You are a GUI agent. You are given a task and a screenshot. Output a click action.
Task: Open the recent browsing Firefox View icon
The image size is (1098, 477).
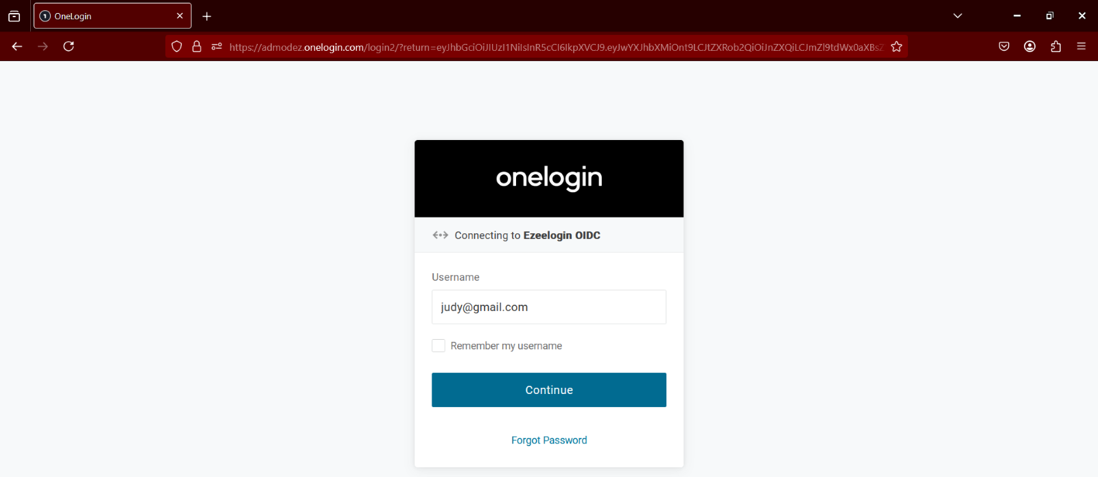[x=14, y=16]
